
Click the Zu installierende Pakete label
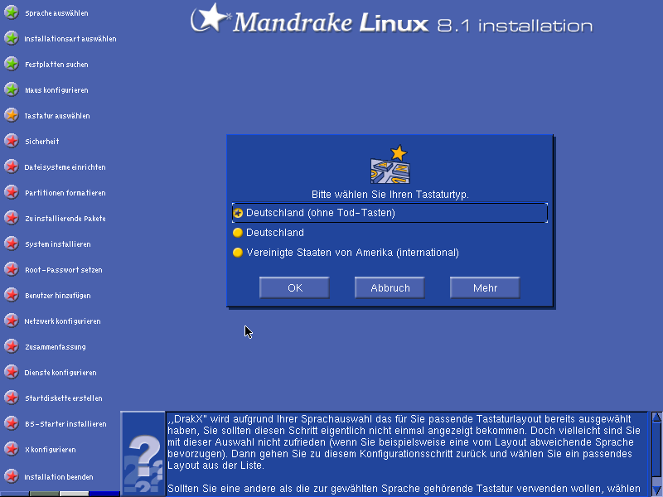click(65, 219)
